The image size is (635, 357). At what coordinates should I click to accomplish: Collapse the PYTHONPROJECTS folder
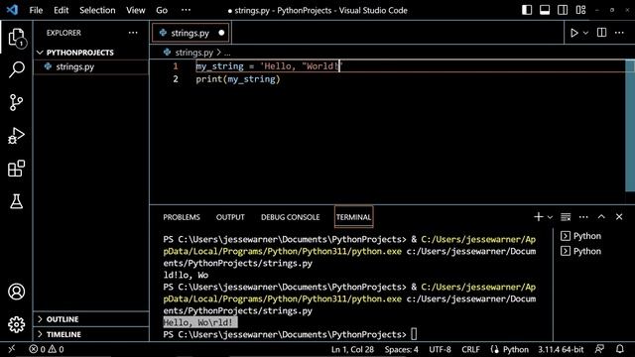[40, 53]
